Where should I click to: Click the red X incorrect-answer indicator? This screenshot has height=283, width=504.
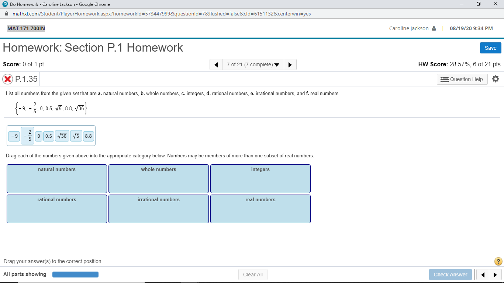pos(7,79)
